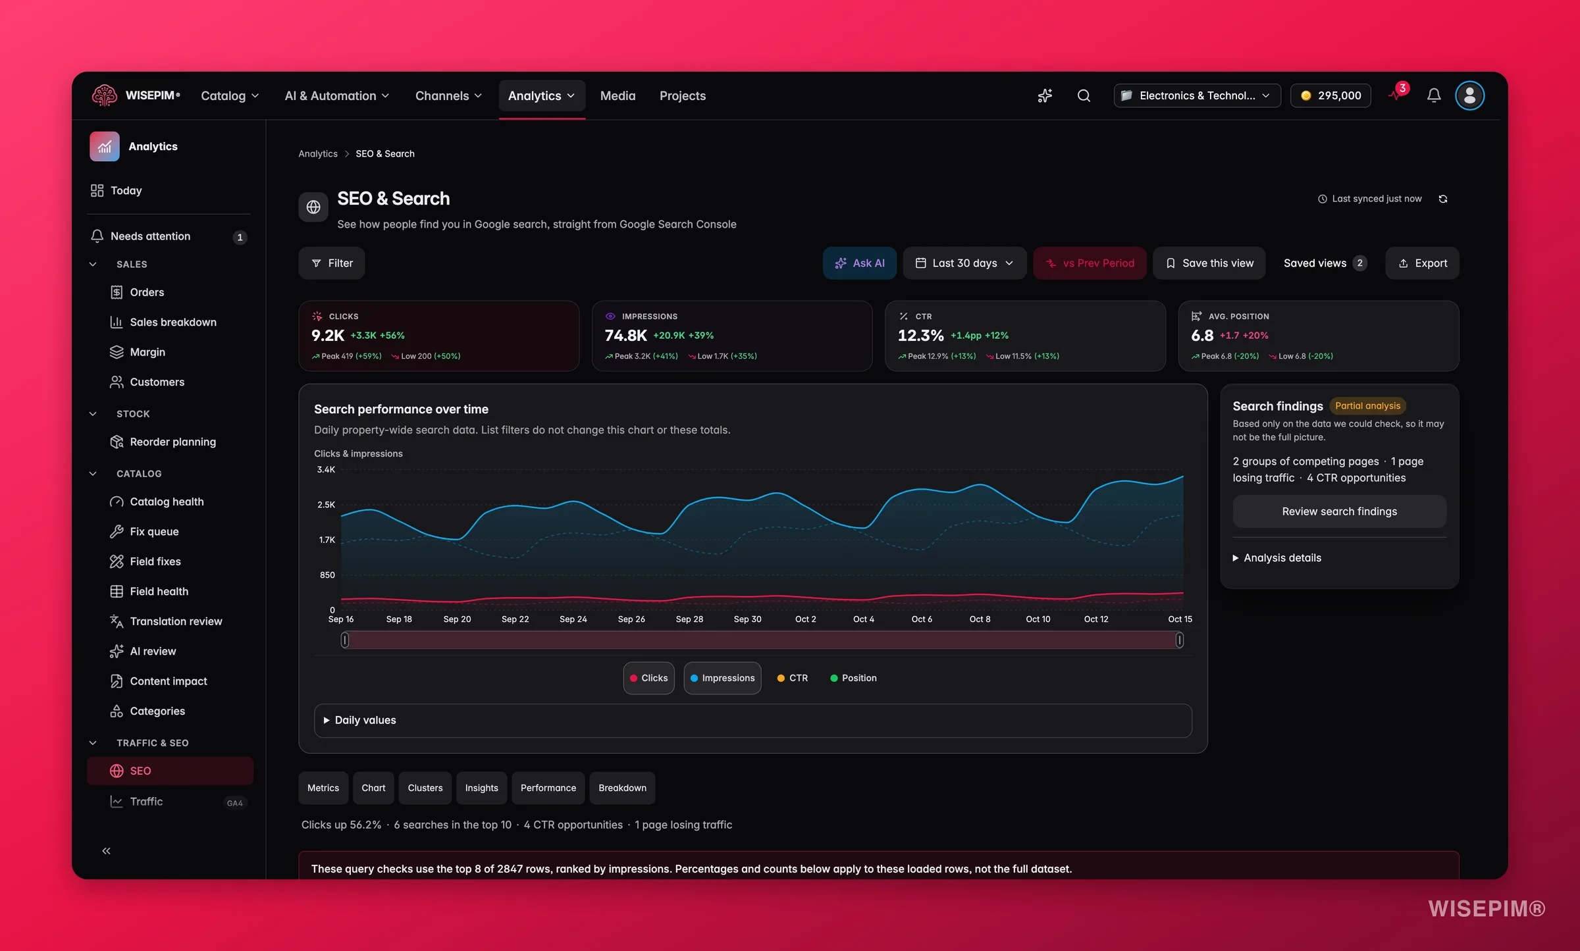Collapse the CATALOG sidebar section
Viewport: 1580px width, 951px height.
pyautogui.click(x=93, y=474)
